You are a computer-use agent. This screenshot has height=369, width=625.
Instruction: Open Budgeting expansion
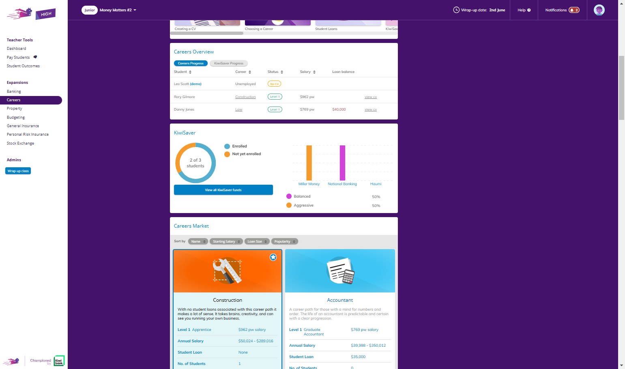pyautogui.click(x=16, y=117)
